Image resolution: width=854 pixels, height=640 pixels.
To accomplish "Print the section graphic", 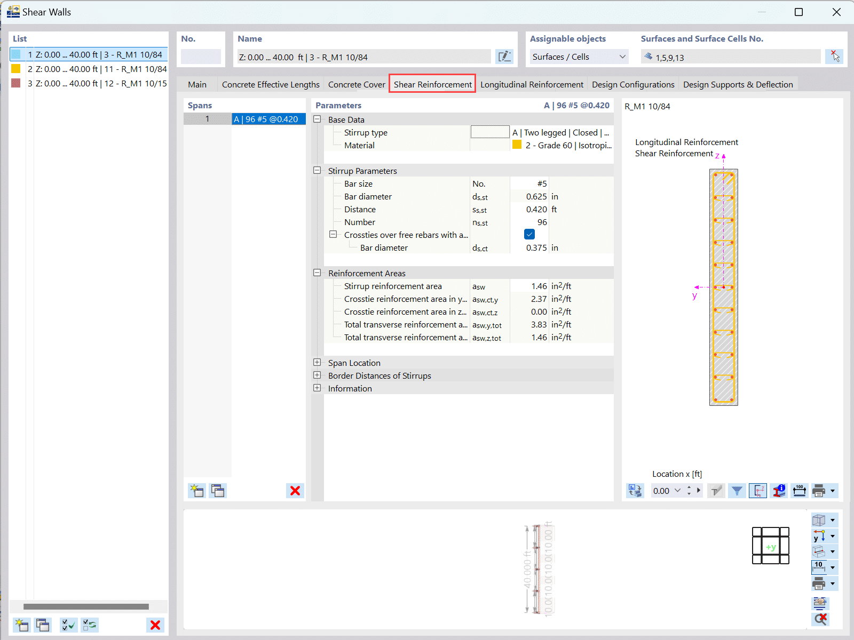I will coord(819,491).
